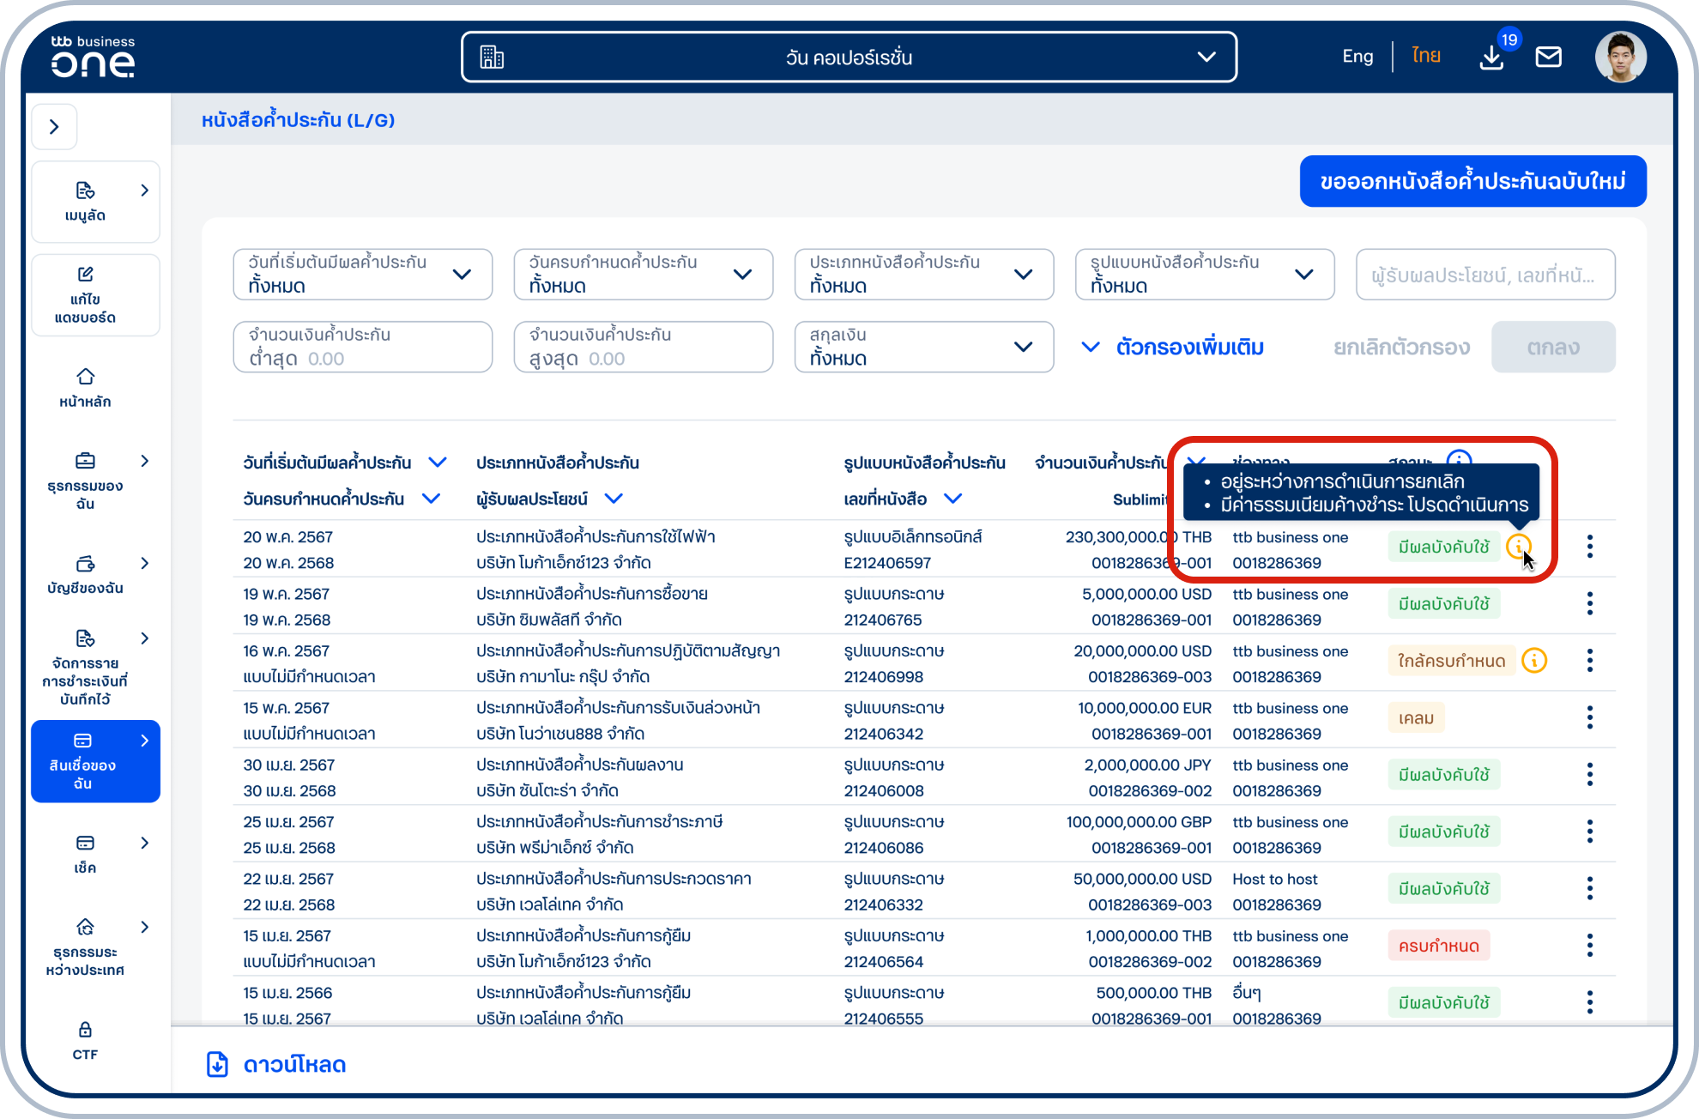Click ขอออกหนังสือค้ำประกันฉบับใหม่ button
This screenshot has height=1119, width=1699.
(x=1472, y=181)
